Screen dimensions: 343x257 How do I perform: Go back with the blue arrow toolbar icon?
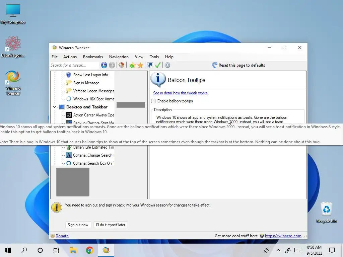pos(104,65)
